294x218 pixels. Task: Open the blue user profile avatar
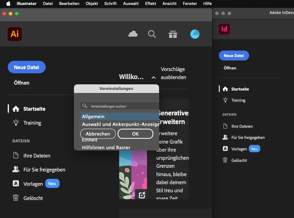[x=195, y=34]
